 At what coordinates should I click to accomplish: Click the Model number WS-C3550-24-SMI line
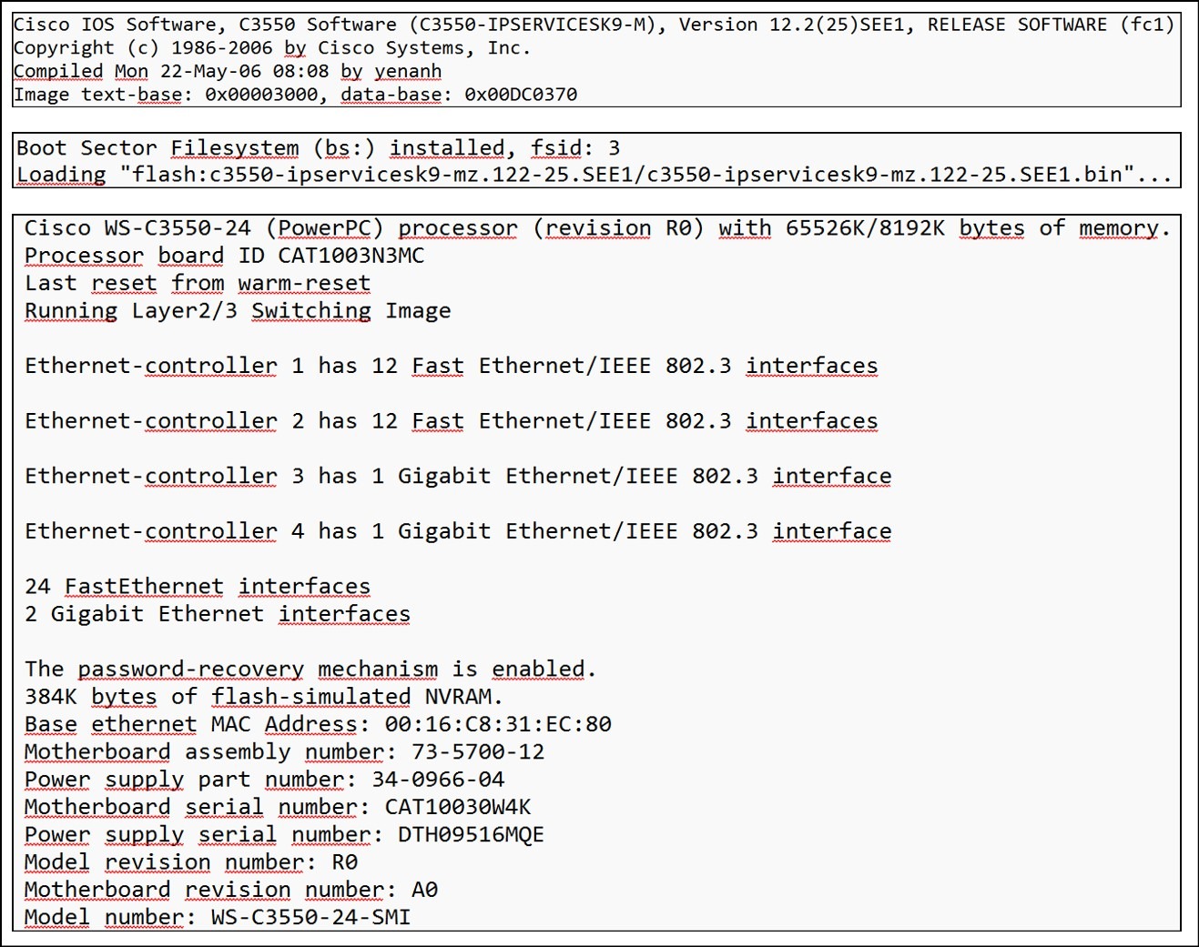[x=218, y=917]
